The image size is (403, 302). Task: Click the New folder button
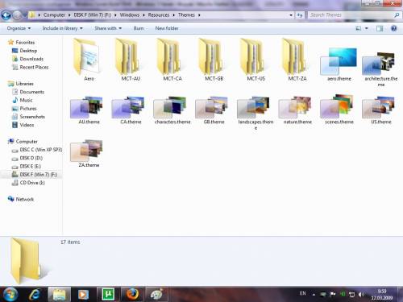[167, 28]
